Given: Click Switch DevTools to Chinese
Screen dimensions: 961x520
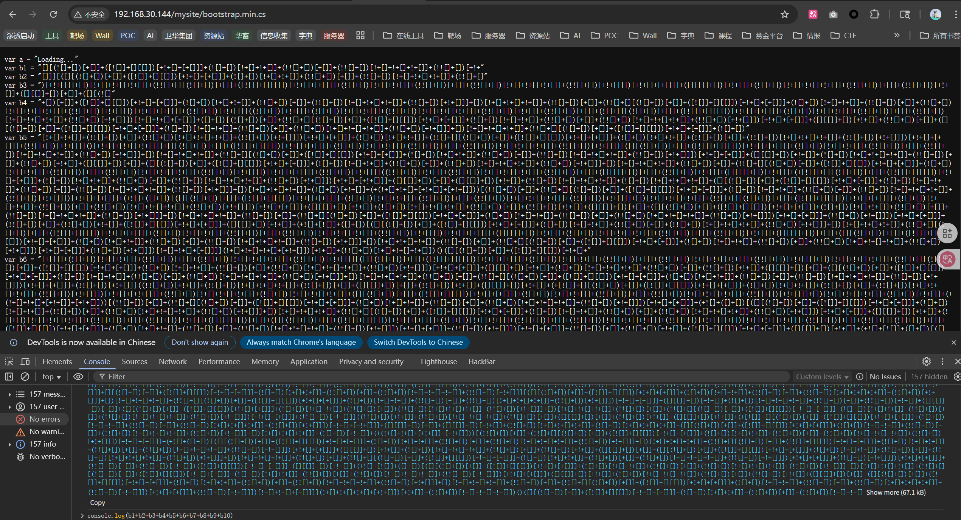Looking at the screenshot, I should pos(418,342).
